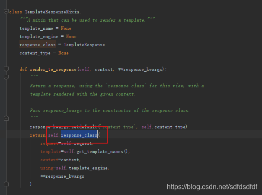Click the highlighted response_class attribute definition
Image resolution: width=262 pixels, height=195 pixels.
38,45
